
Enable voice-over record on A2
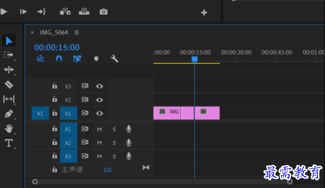click(129, 143)
